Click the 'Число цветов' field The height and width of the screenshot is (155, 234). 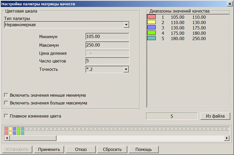[x=107, y=61]
